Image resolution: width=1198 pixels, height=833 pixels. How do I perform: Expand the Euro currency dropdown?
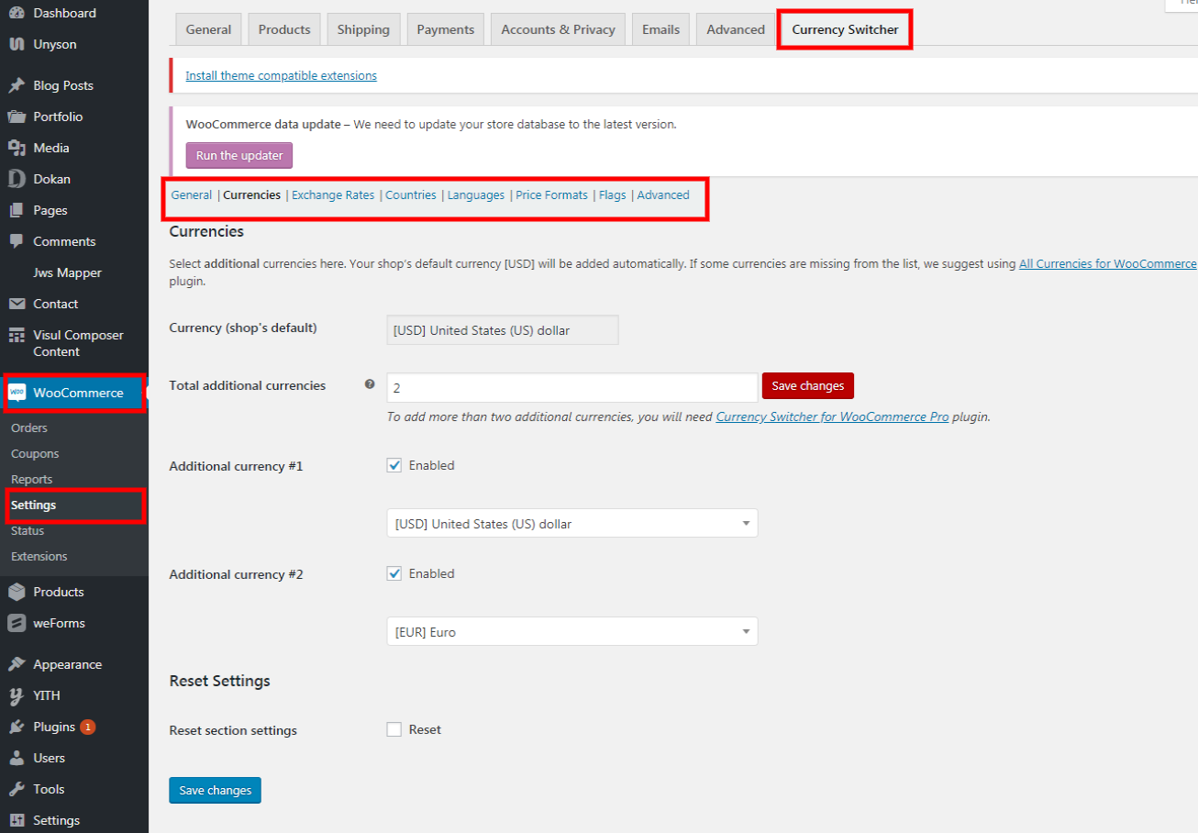(x=571, y=632)
